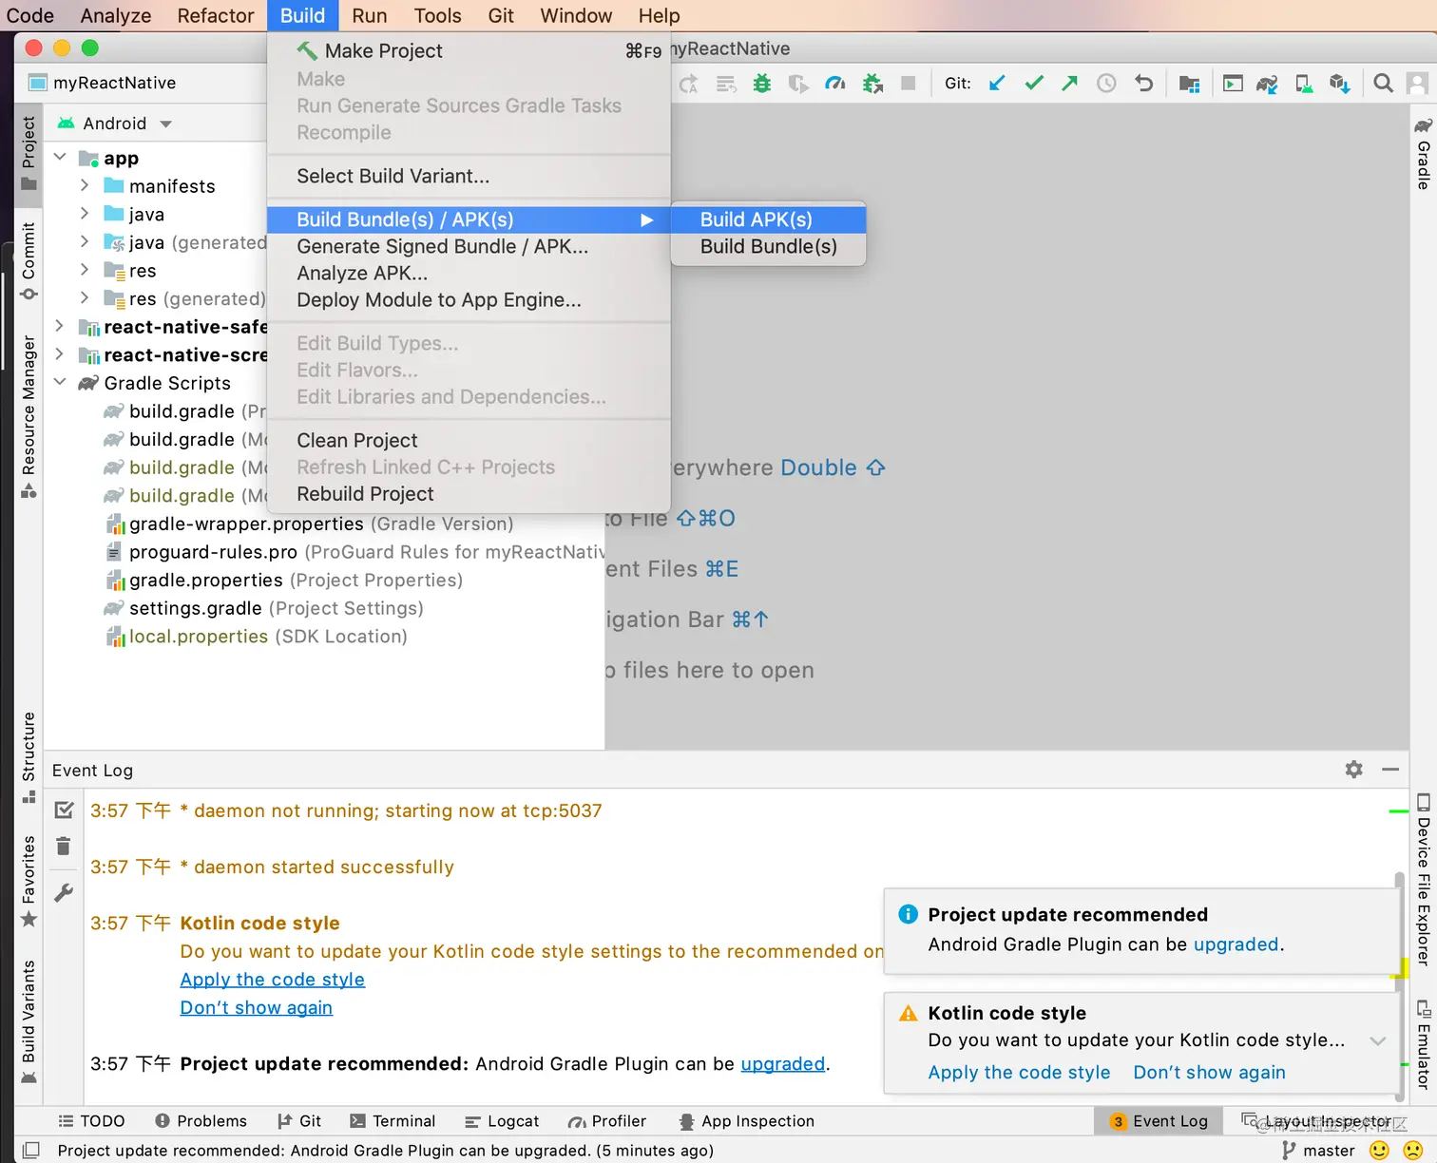Click Apply the code style in notification popup
The height and width of the screenshot is (1163, 1437).
(1019, 1072)
